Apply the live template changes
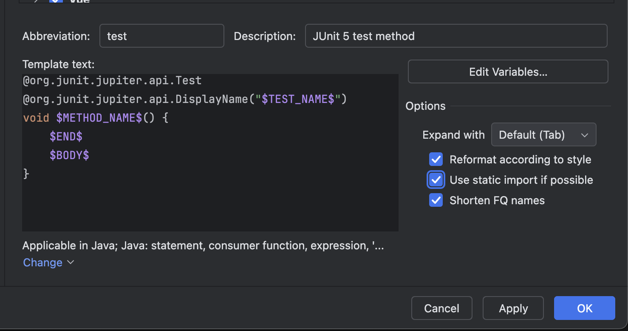This screenshot has height=331, width=628. pyautogui.click(x=513, y=308)
